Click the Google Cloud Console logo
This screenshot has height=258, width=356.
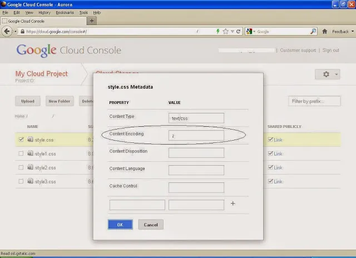pos(68,50)
